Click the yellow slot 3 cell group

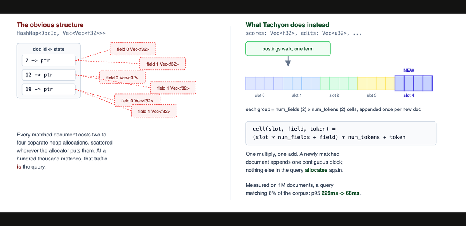coord(376,83)
